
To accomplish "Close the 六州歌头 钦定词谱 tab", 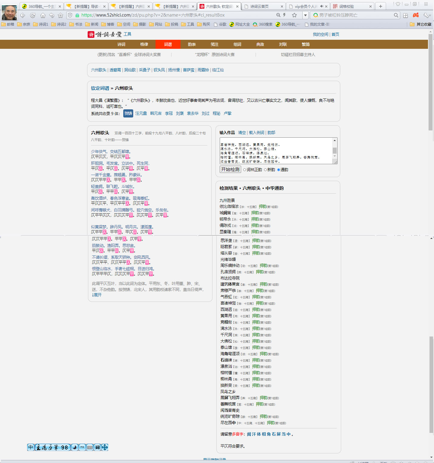I will pyautogui.click(x=237, y=6).
